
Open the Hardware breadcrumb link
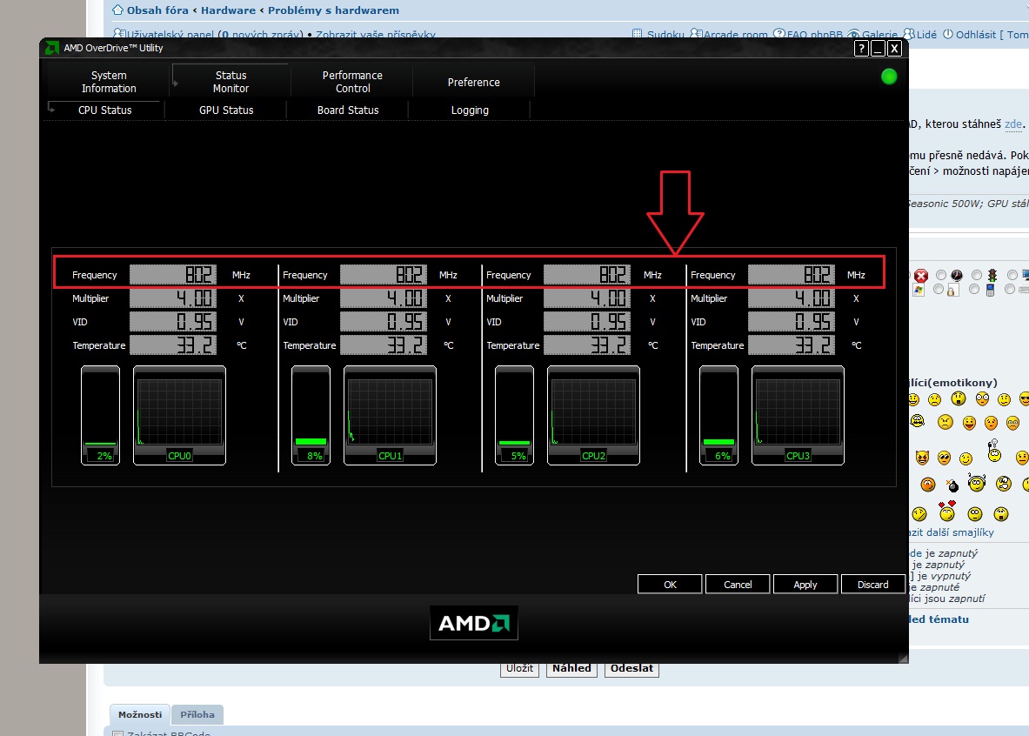coord(229,10)
